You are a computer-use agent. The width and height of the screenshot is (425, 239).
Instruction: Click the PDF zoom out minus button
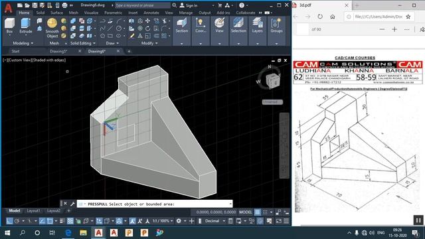pyautogui.click(x=382, y=29)
